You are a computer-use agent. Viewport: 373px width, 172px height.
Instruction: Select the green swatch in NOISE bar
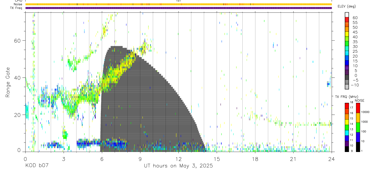tap(358, 127)
